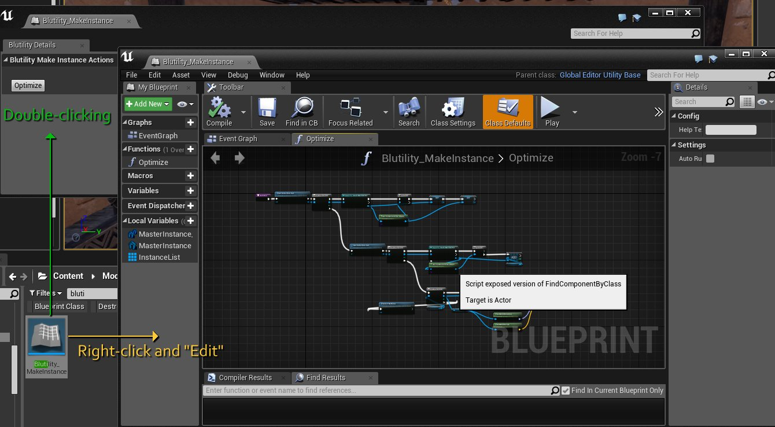Click the Focus Related toolbar icon
The height and width of the screenshot is (427, 775).
(x=350, y=108)
